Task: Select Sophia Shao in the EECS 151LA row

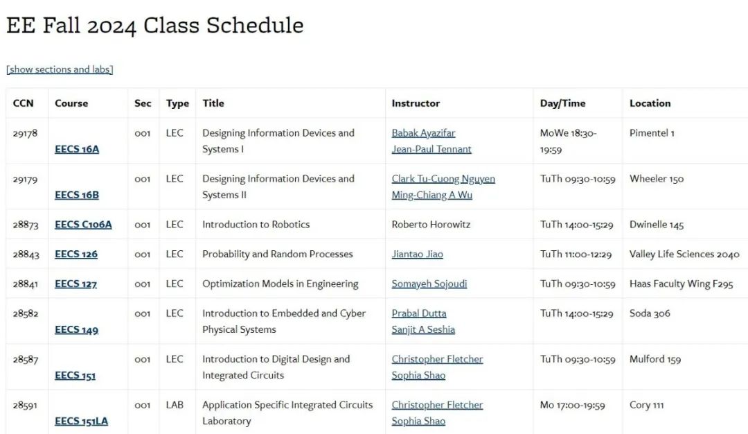Action: coord(419,421)
